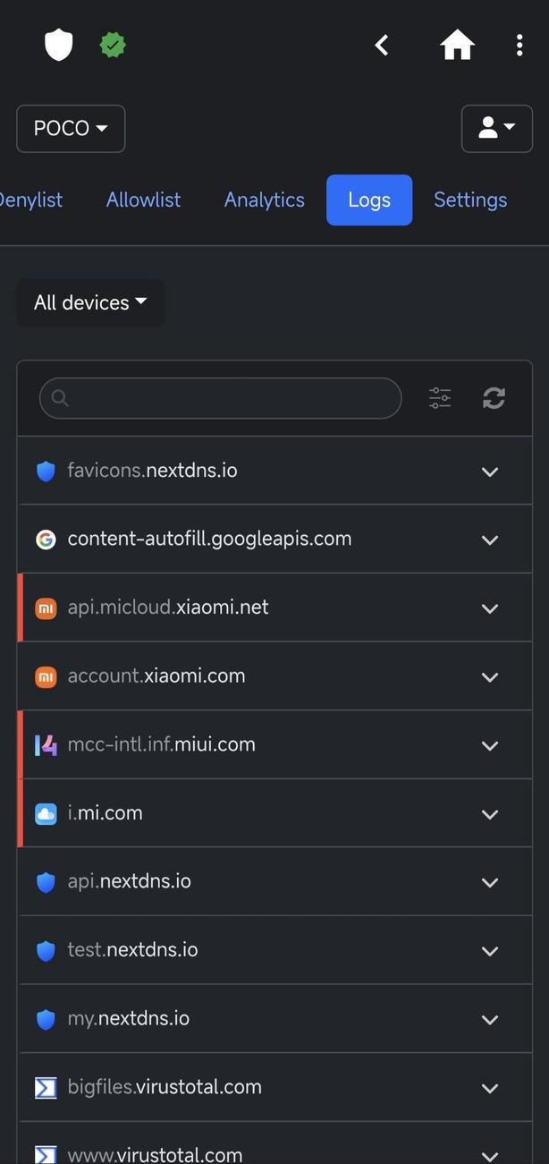Viewport: 549px width, 1164px height.
Task: Open the POCO profile dropdown
Action: pos(71,128)
